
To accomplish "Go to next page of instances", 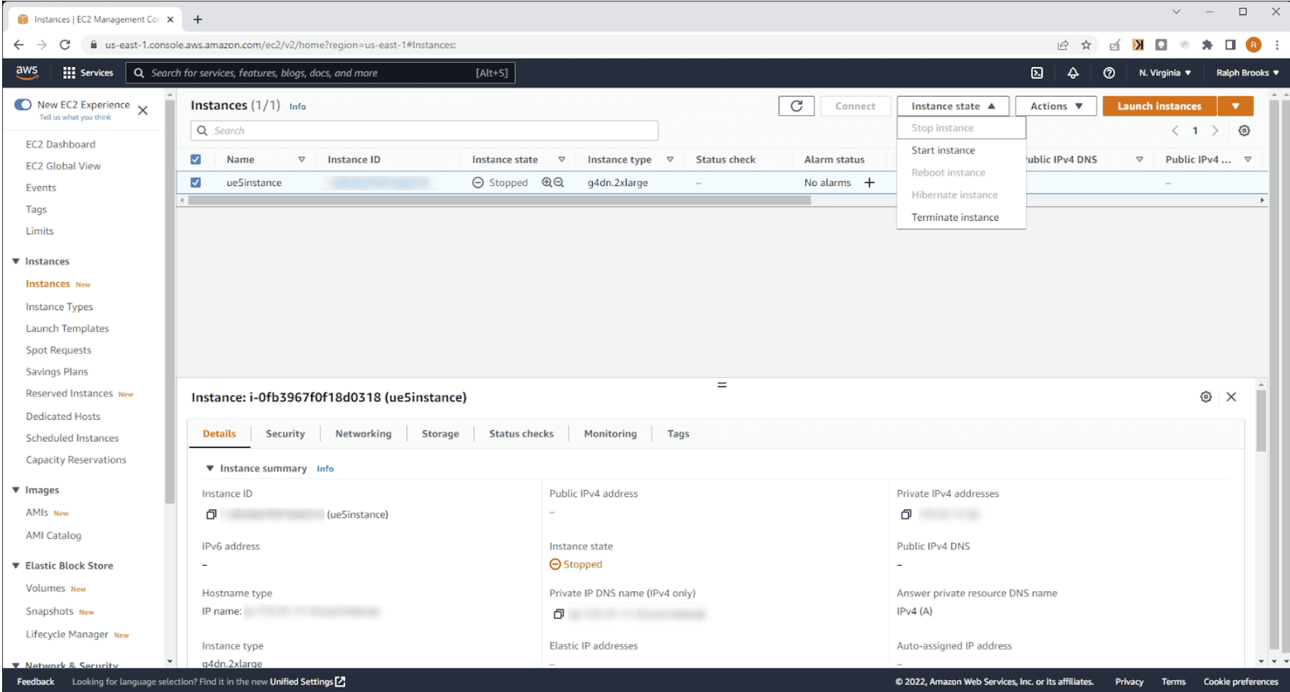I will [x=1215, y=130].
